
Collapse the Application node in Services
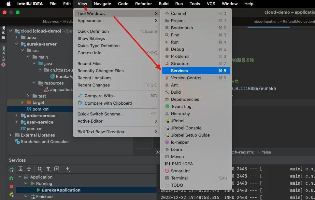click(20, 177)
